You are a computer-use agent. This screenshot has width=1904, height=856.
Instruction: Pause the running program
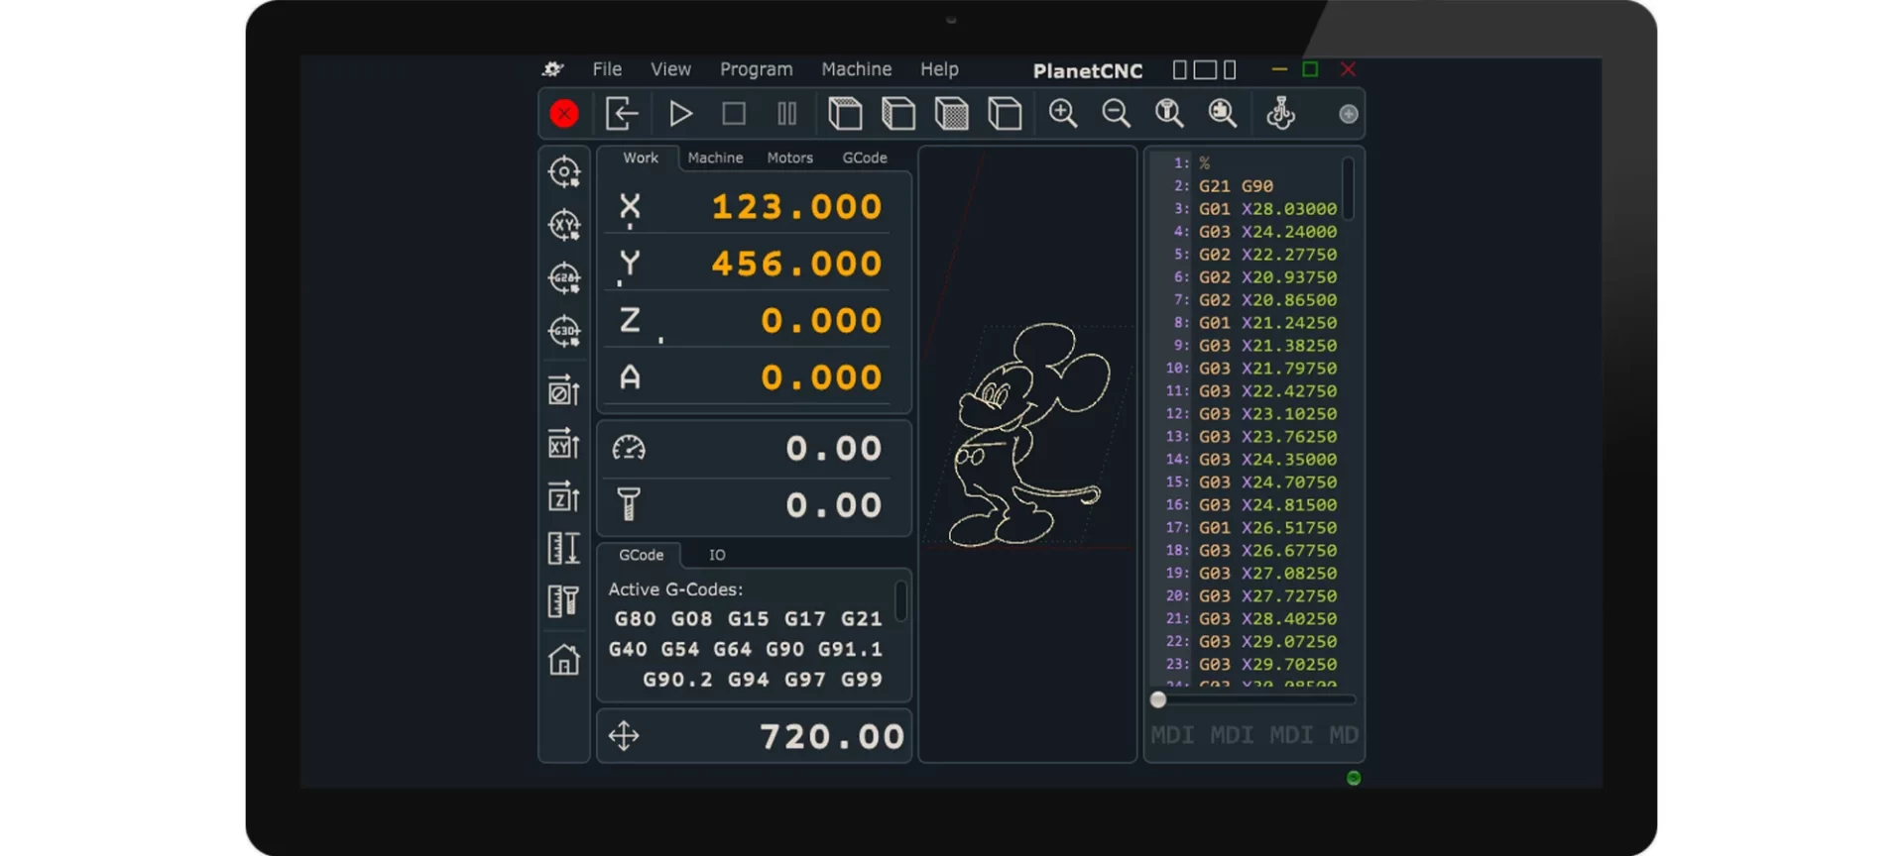[787, 114]
